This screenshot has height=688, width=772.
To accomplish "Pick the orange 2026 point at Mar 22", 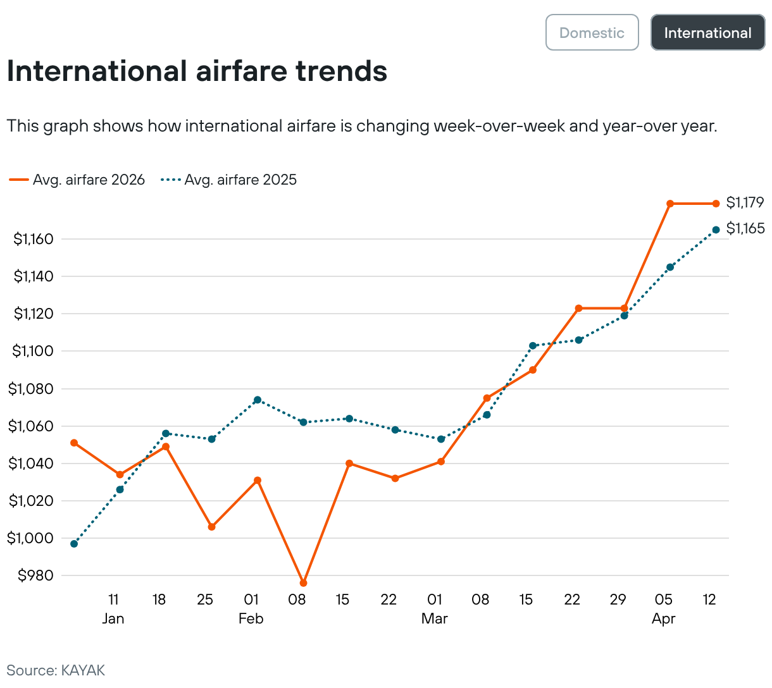I will coord(578,308).
